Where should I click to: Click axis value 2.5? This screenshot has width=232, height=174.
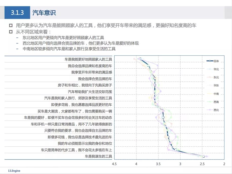(202, 164)
